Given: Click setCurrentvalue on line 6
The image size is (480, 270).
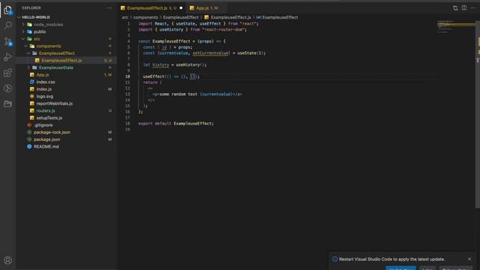Looking at the screenshot, I should point(210,53).
